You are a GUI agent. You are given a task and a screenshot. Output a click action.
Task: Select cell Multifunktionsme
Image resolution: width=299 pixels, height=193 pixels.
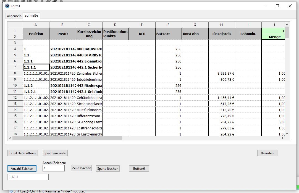pyautogui.click(x=89, y=110)
